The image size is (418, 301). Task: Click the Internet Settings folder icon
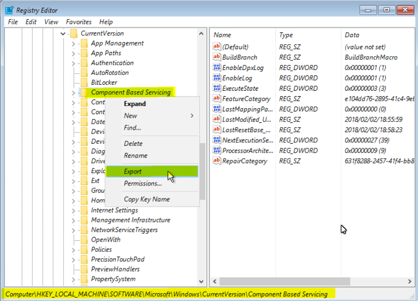coord(84,210)
